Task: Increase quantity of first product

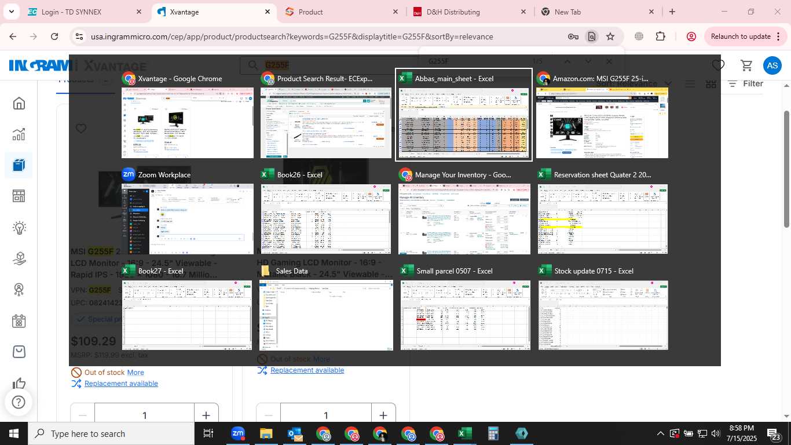Action: click(206, 415)
